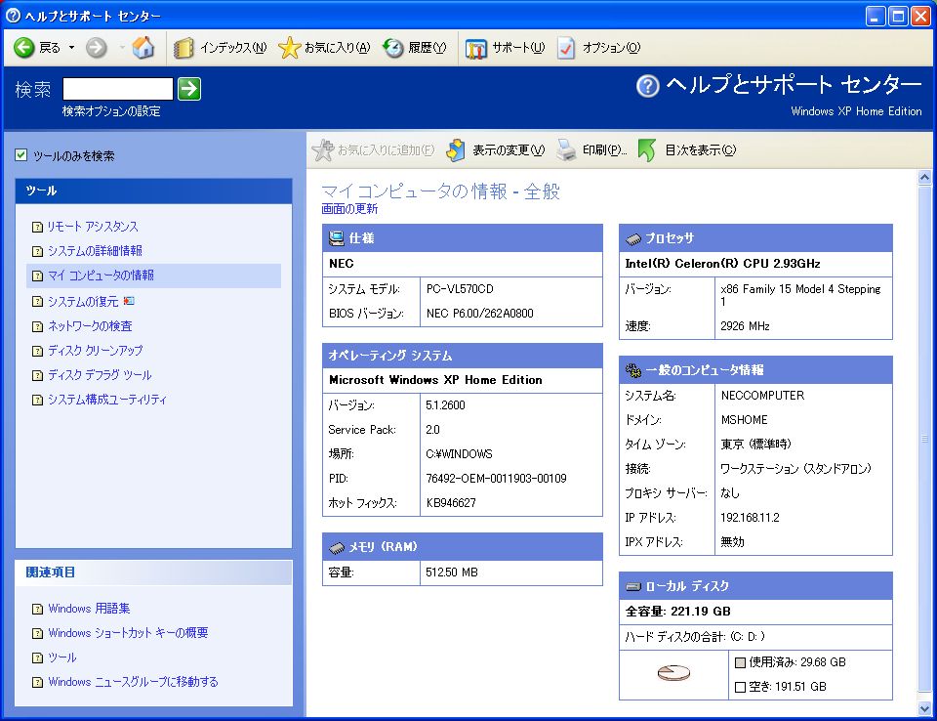Viewport: 937px width, 721px height.
Task: Open オプション options icon
Action: (567, 48)
